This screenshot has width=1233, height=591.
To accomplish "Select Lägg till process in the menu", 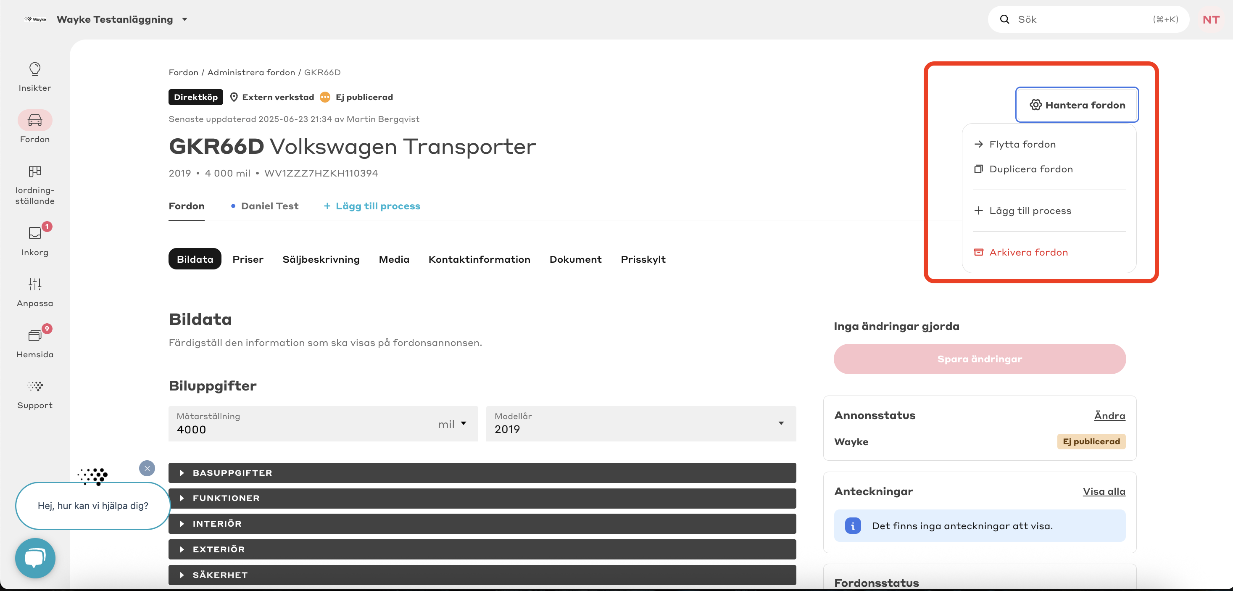I will [x=1049, y=211].
